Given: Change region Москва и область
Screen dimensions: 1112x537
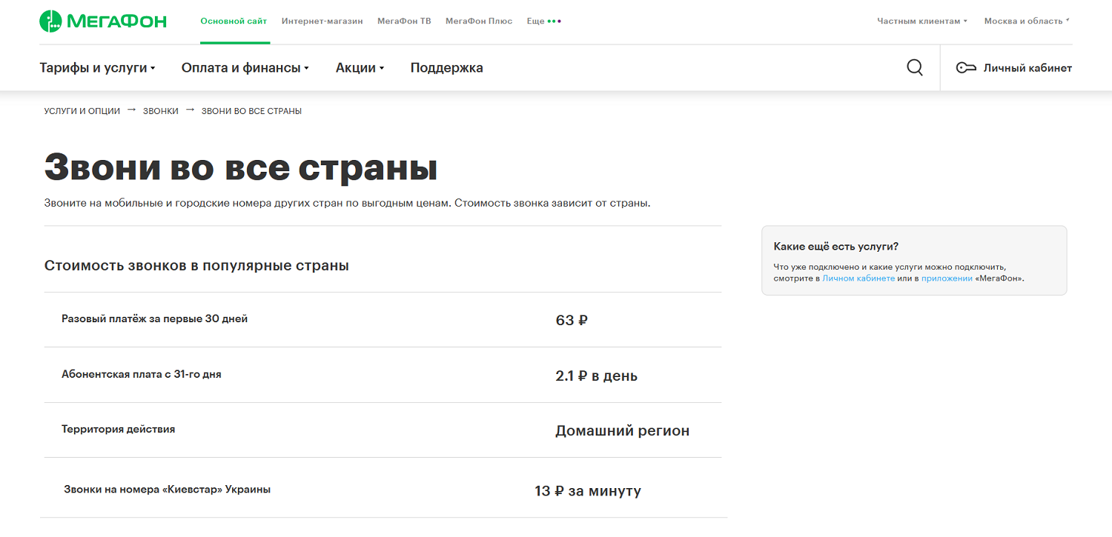Looking at the screenshot, I should [1027, 21].
